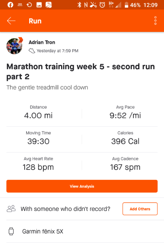
Task: Tap the watch device icon
Action: [x=11, y=231]
